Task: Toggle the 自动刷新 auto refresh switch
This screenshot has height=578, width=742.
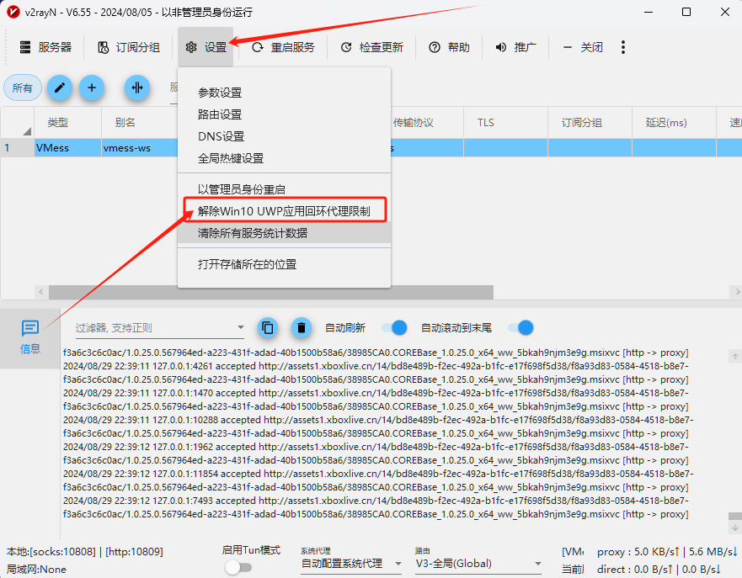Action: [x=395, y=327]
